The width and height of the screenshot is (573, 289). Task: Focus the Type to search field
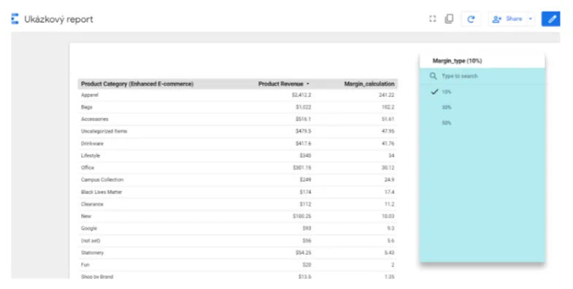pos(482,76)
